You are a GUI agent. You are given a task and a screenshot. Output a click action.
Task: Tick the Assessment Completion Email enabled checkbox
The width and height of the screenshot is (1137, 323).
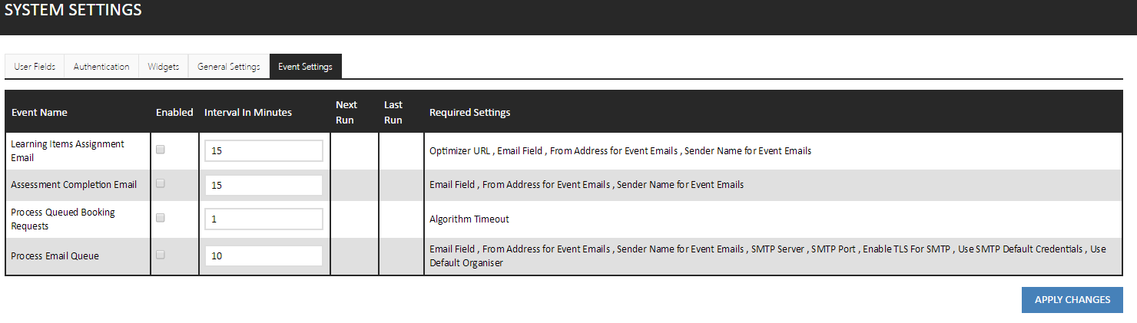[x=161, y=184]
